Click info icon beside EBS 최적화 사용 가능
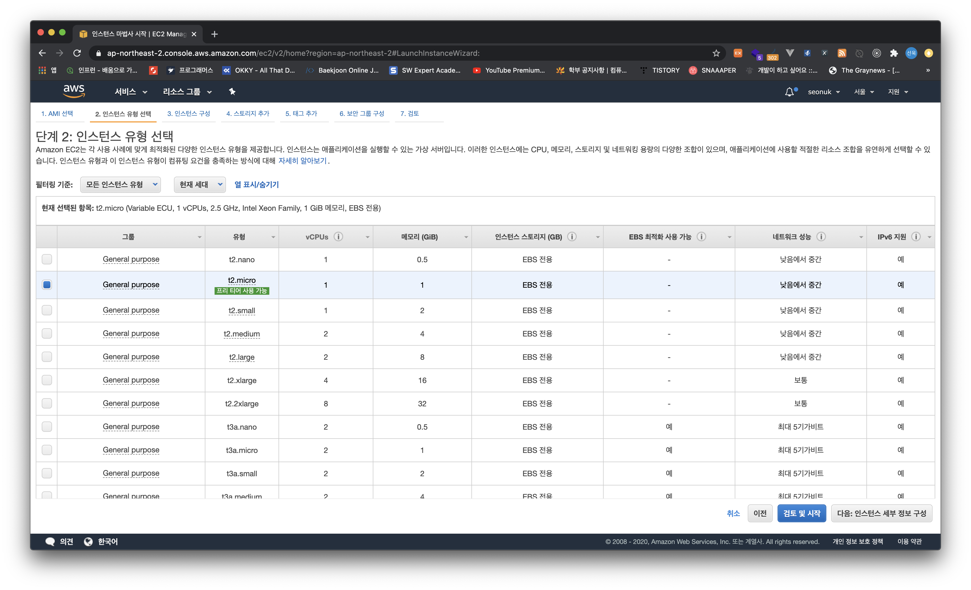 [x=701, y=236]
